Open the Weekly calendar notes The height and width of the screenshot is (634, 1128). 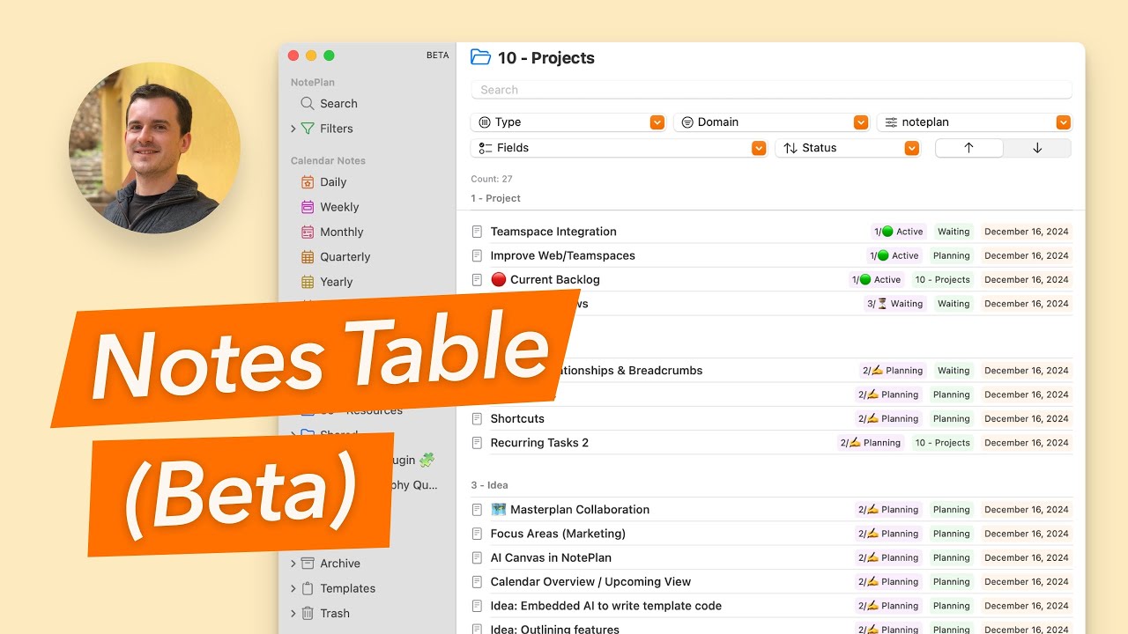pos(330,207)
